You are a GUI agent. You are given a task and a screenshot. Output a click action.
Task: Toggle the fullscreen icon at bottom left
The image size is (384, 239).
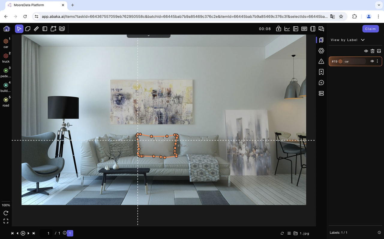tap(6, 221)
